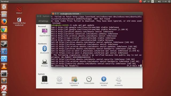Click the 'Hardware' section heading
171x96 pixels.
pyautogui.click(x=42, y=44)
